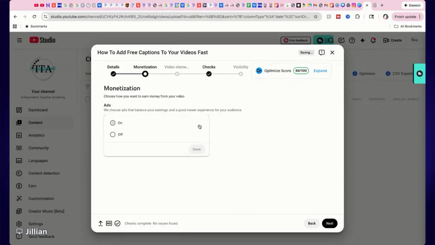
Task: Open YouTube Studio notifications bell
Action: point(373,40)
